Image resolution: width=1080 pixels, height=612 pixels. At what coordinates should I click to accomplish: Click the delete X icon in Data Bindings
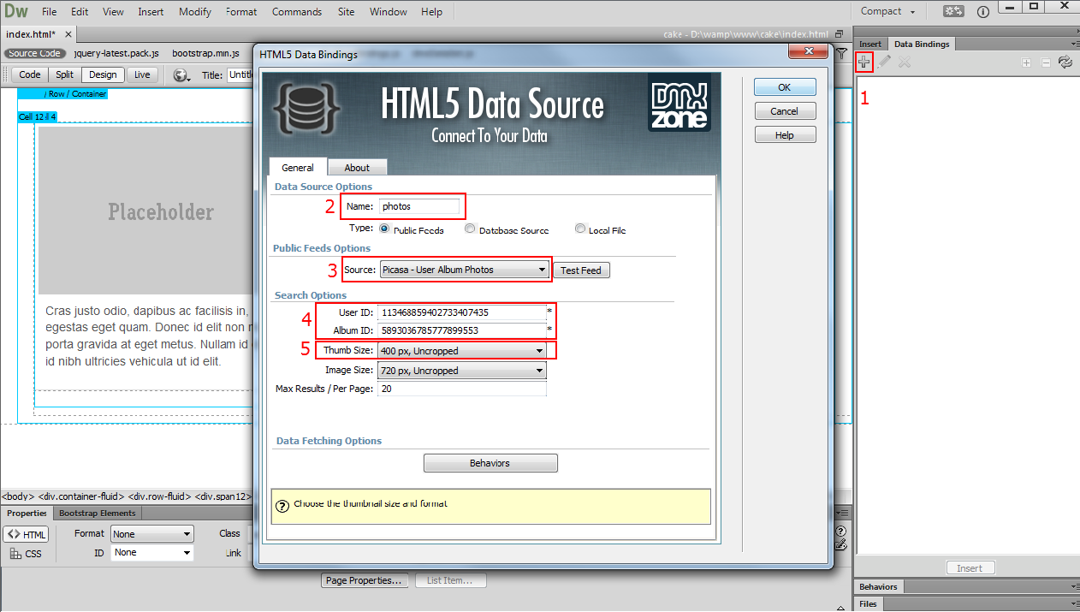click(x=904, y=62)
